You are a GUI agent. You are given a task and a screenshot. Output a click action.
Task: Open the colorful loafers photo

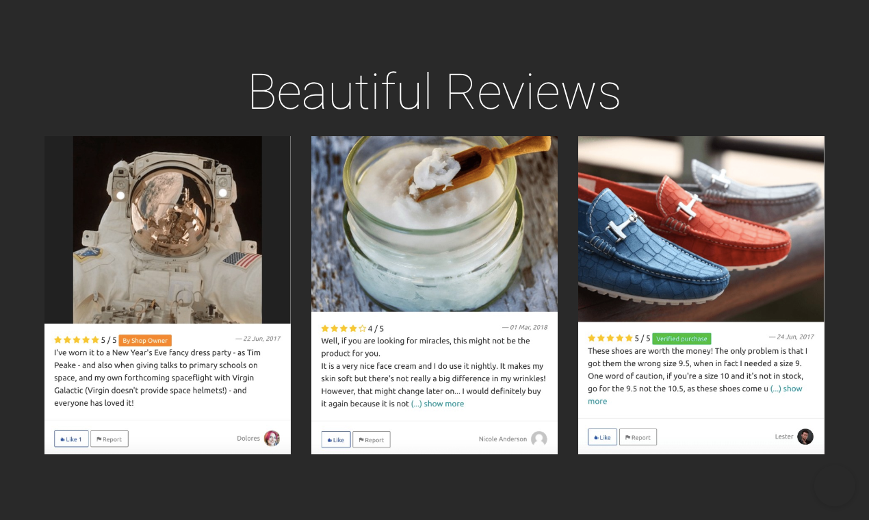tap(701, 229)
